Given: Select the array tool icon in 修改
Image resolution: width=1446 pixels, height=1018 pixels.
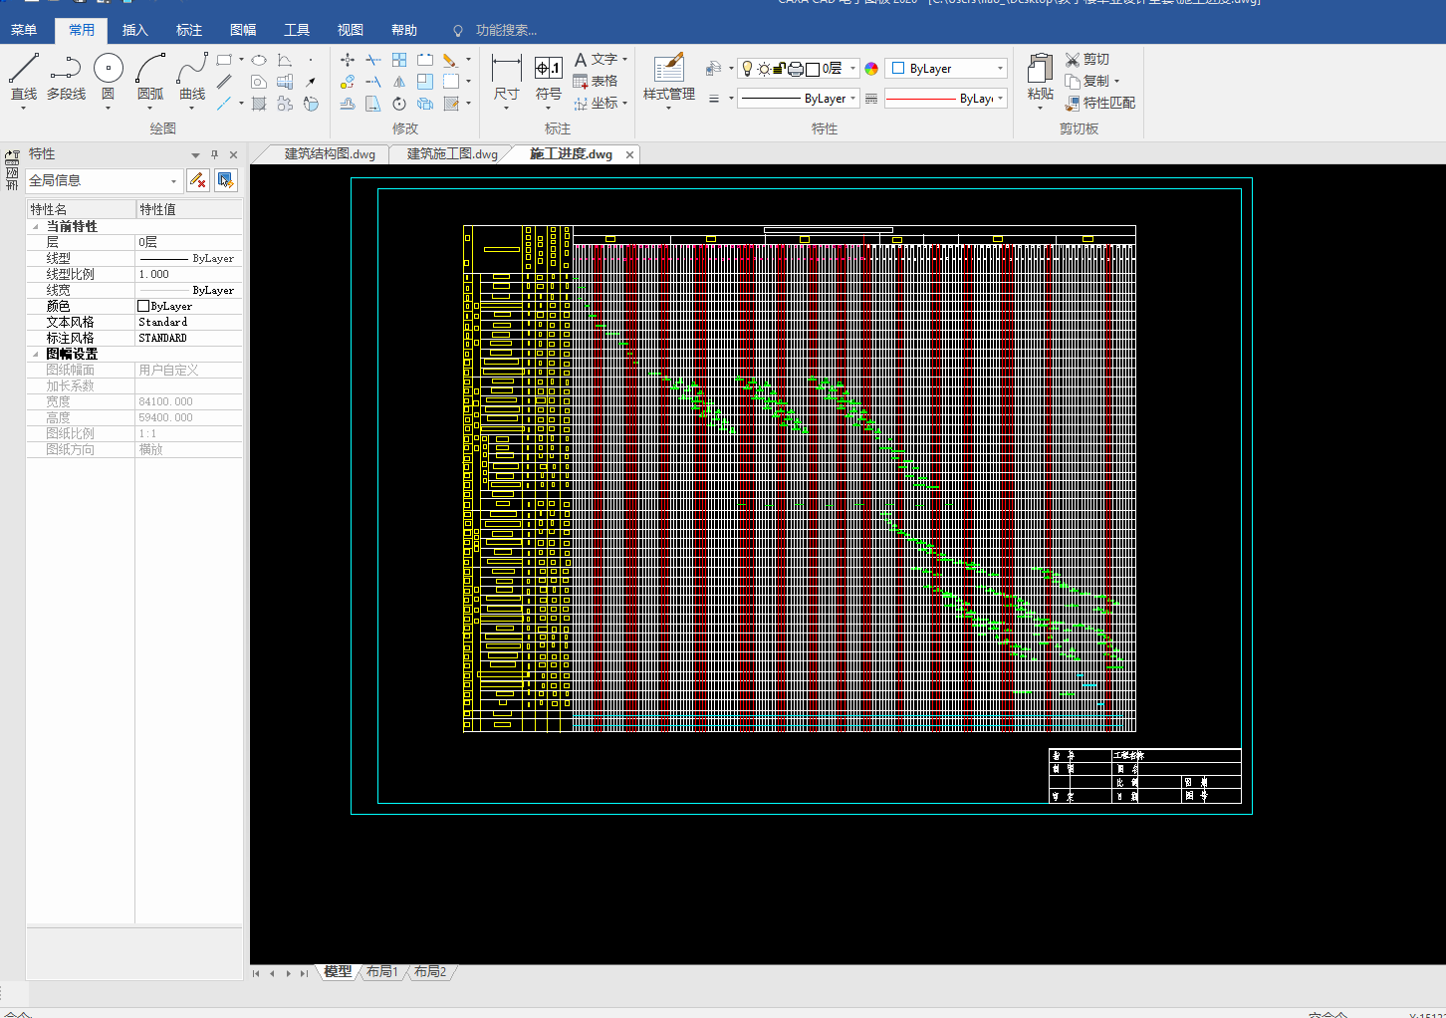Looking at the screenshot, I should [399, 60].
